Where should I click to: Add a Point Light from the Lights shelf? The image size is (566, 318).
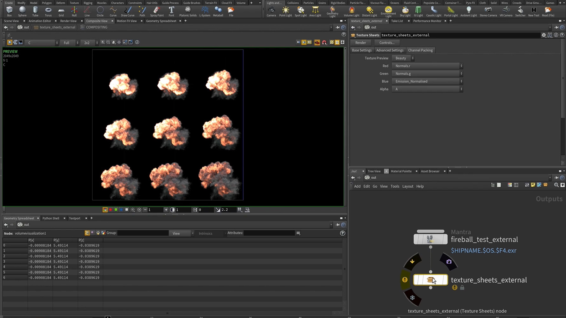click(285, 11)
